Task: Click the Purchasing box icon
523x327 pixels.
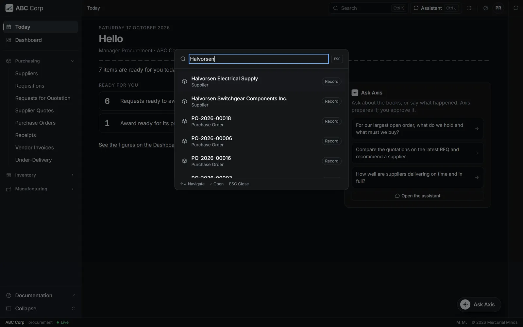Action: 9,61
